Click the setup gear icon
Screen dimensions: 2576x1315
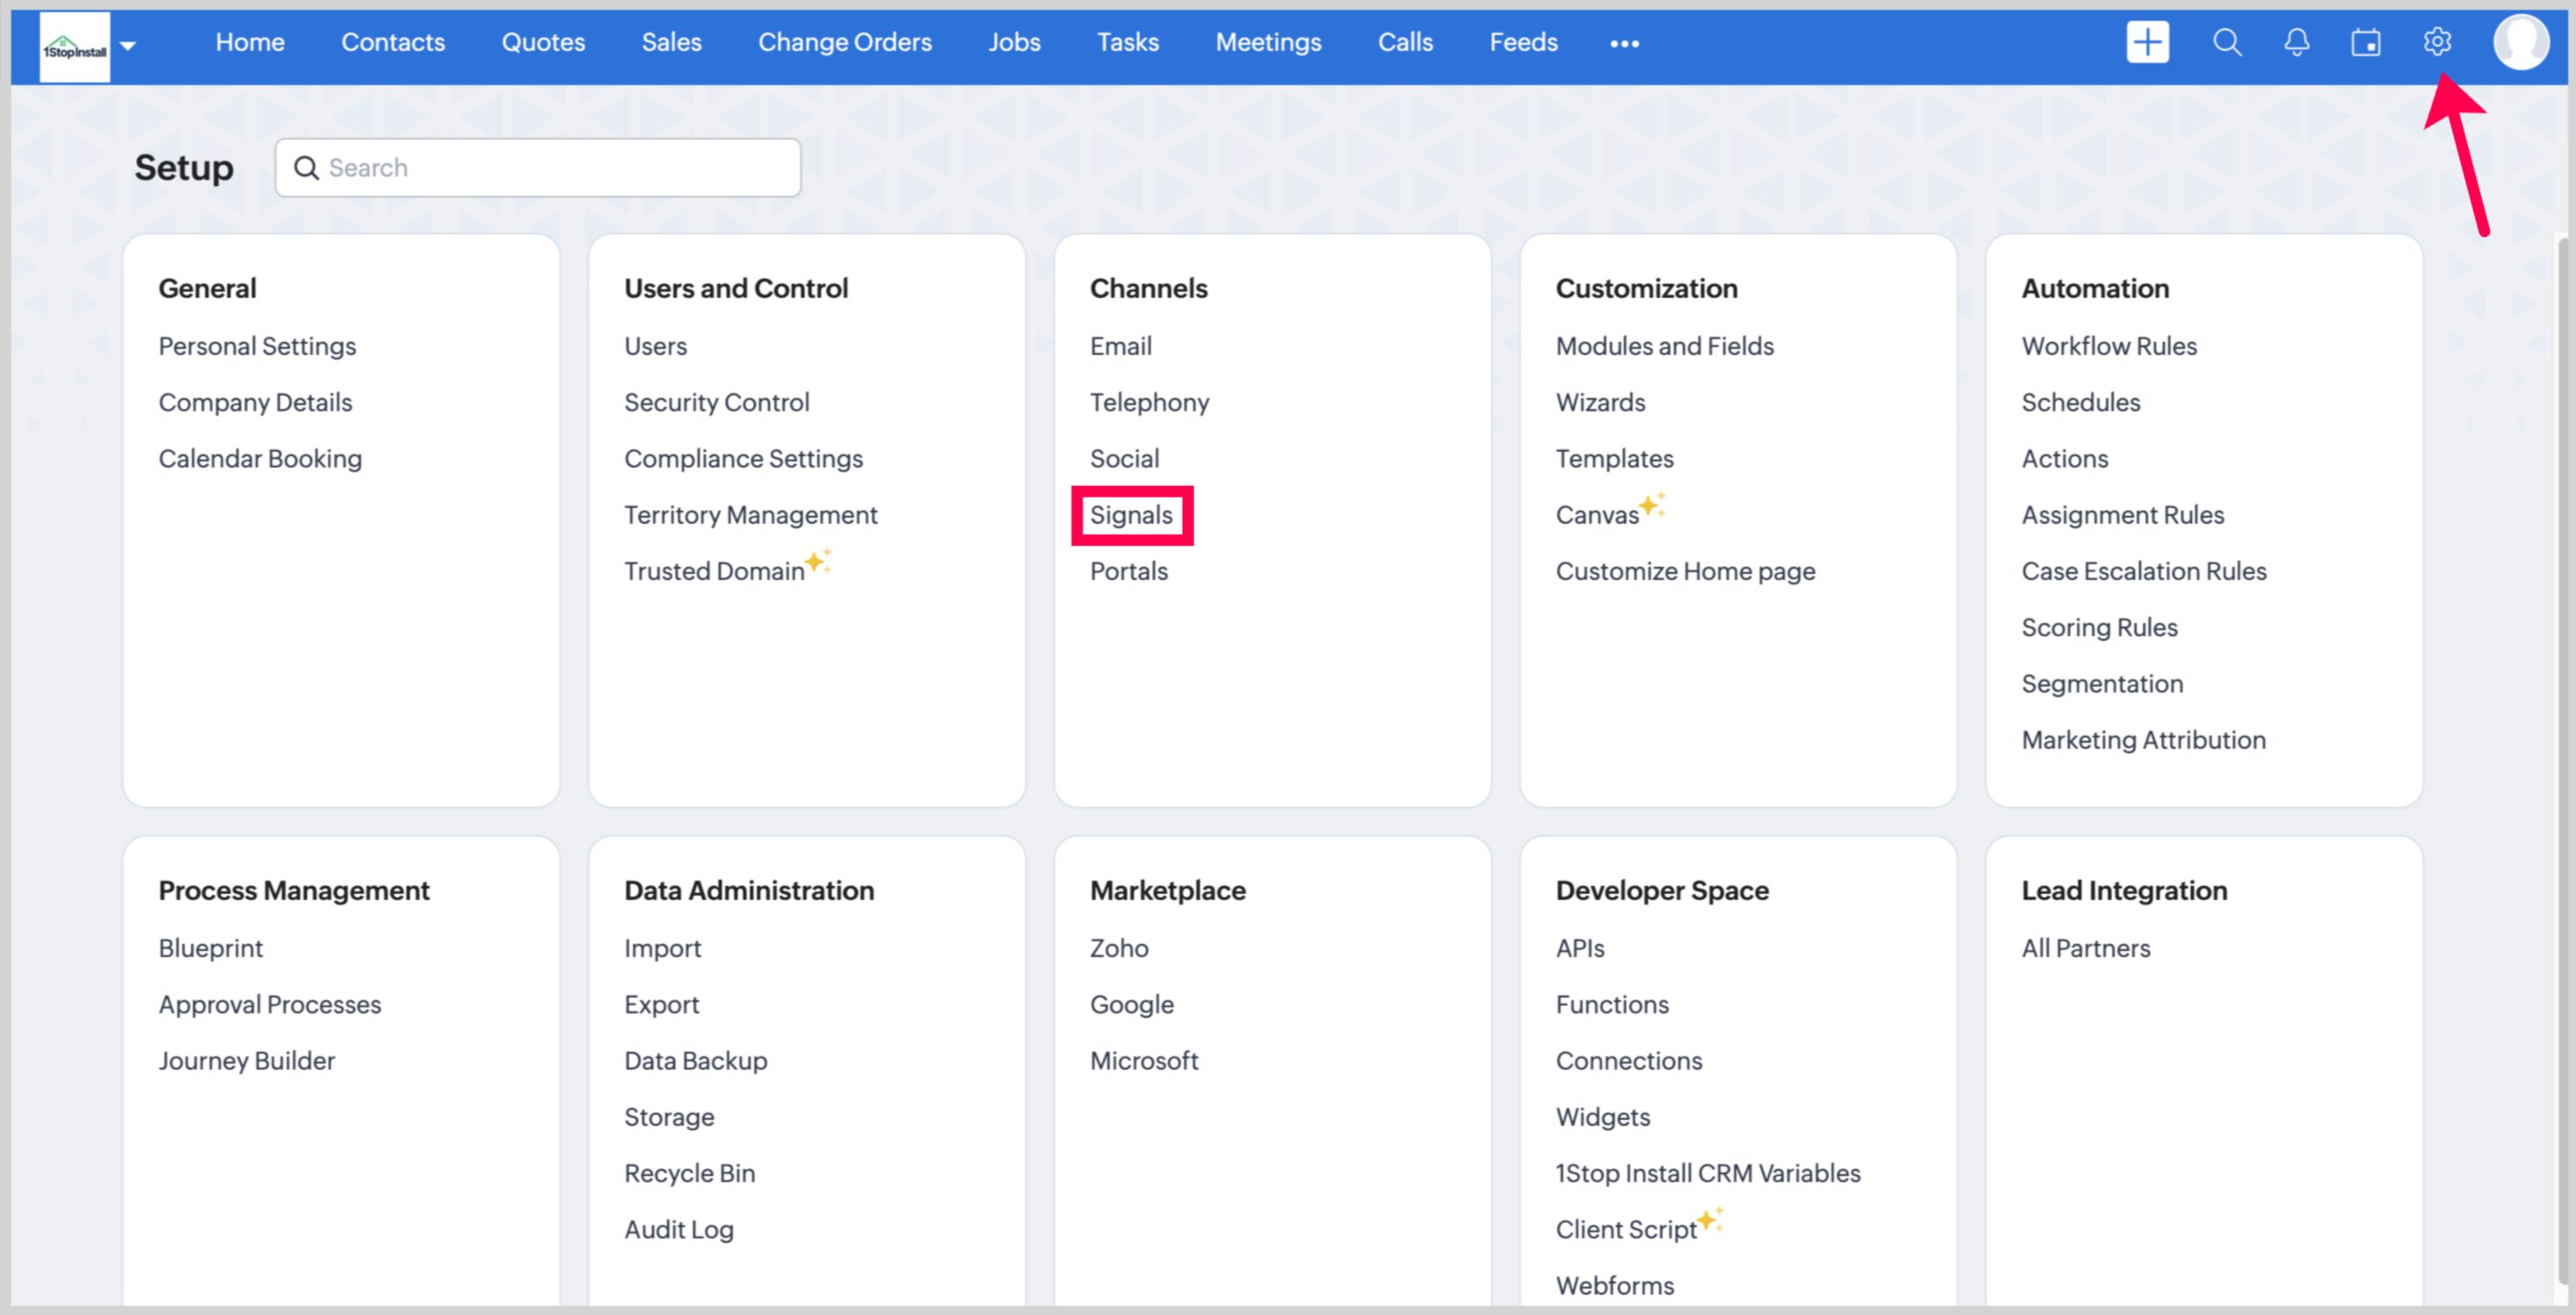[x=2436, y=42]
